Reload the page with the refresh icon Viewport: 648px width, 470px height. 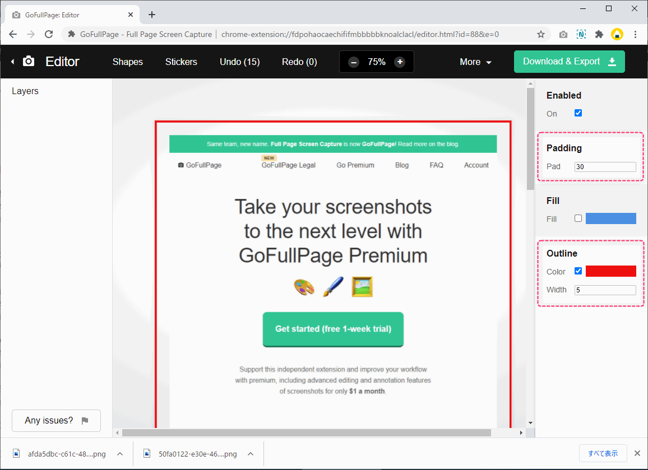coord(49,34)
